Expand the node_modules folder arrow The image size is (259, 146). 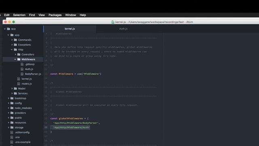[8, 108]
